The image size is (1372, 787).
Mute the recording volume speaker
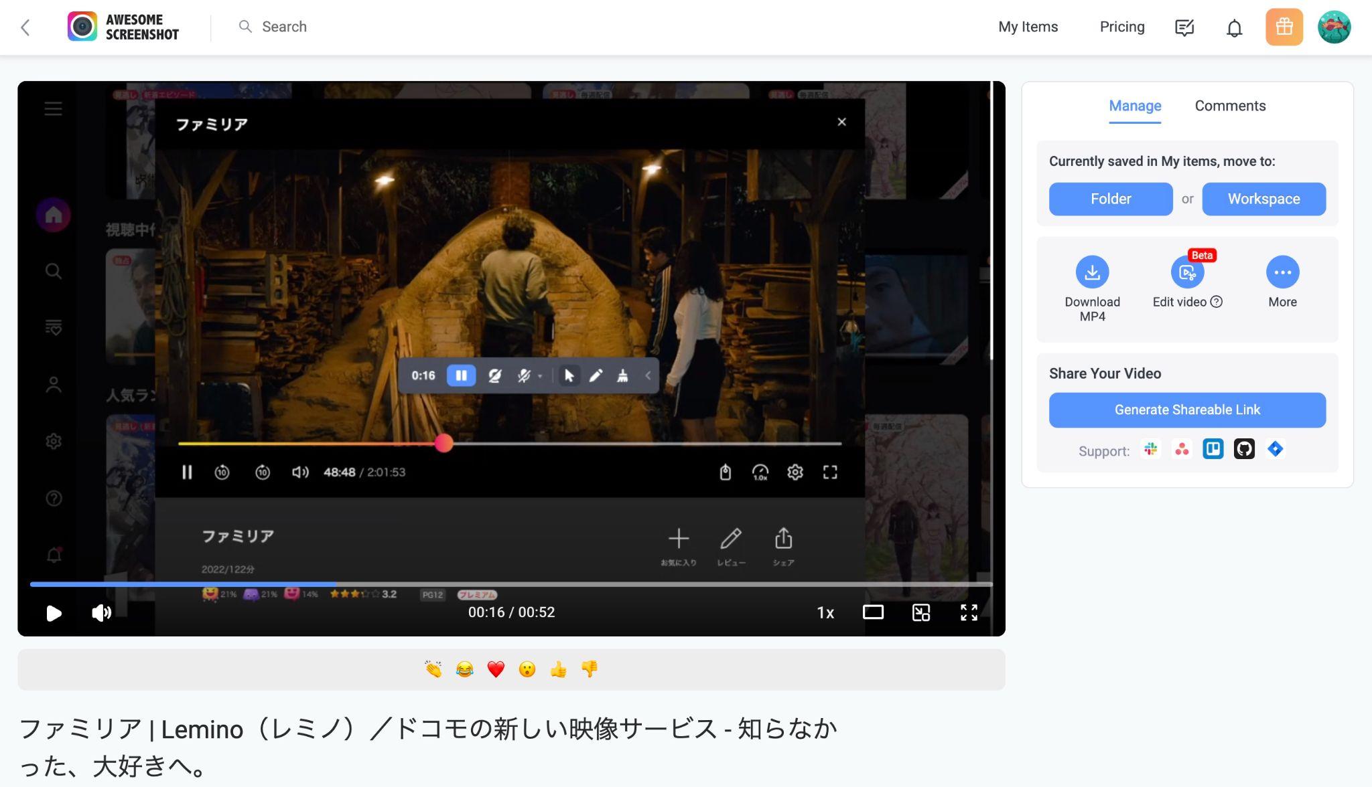pyautogui.click(x=101, y=612)
